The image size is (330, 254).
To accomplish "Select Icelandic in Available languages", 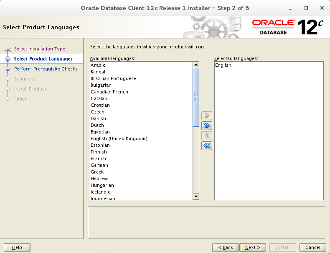I will [x=141, y=192].
